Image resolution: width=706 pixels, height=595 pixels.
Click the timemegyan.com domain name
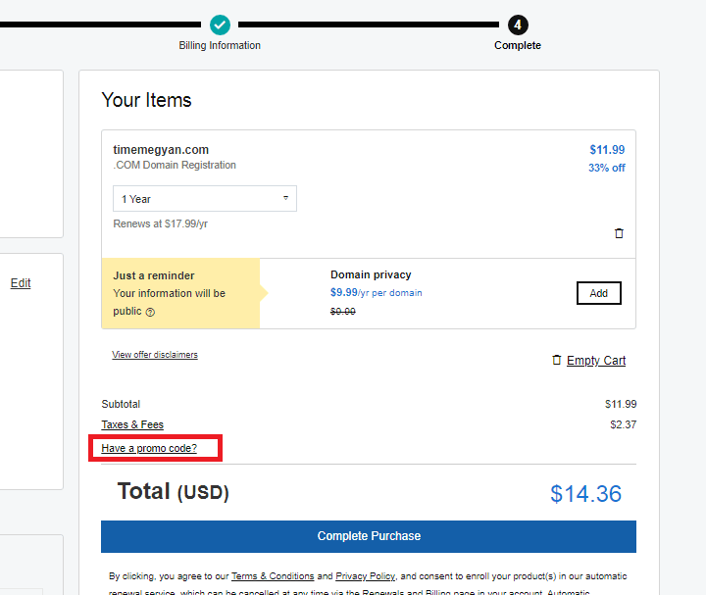(161, 149)
